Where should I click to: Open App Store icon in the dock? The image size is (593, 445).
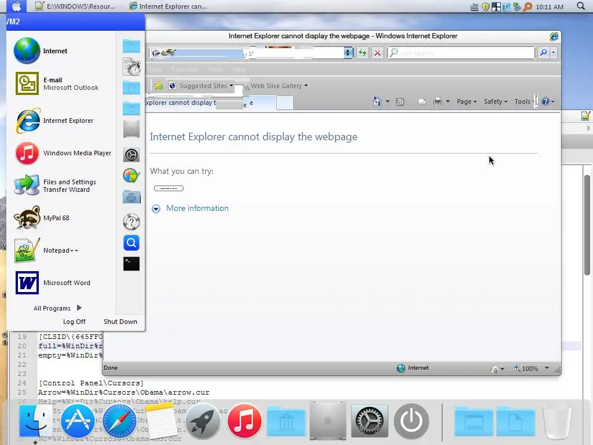[x=78, y=421]
